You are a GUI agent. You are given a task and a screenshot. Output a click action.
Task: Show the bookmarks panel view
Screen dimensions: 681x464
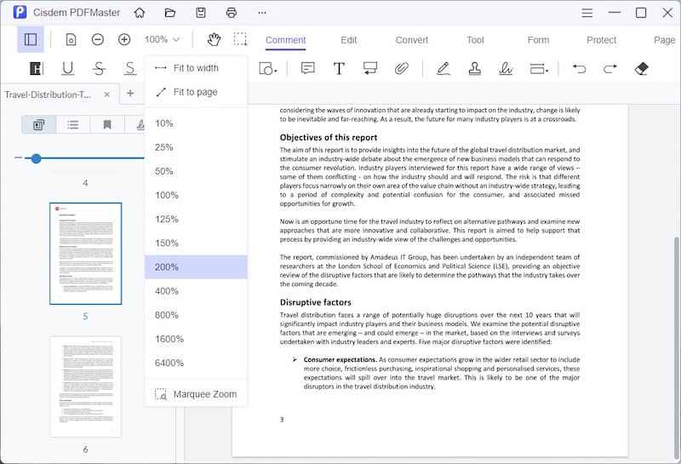click(107, 125)
